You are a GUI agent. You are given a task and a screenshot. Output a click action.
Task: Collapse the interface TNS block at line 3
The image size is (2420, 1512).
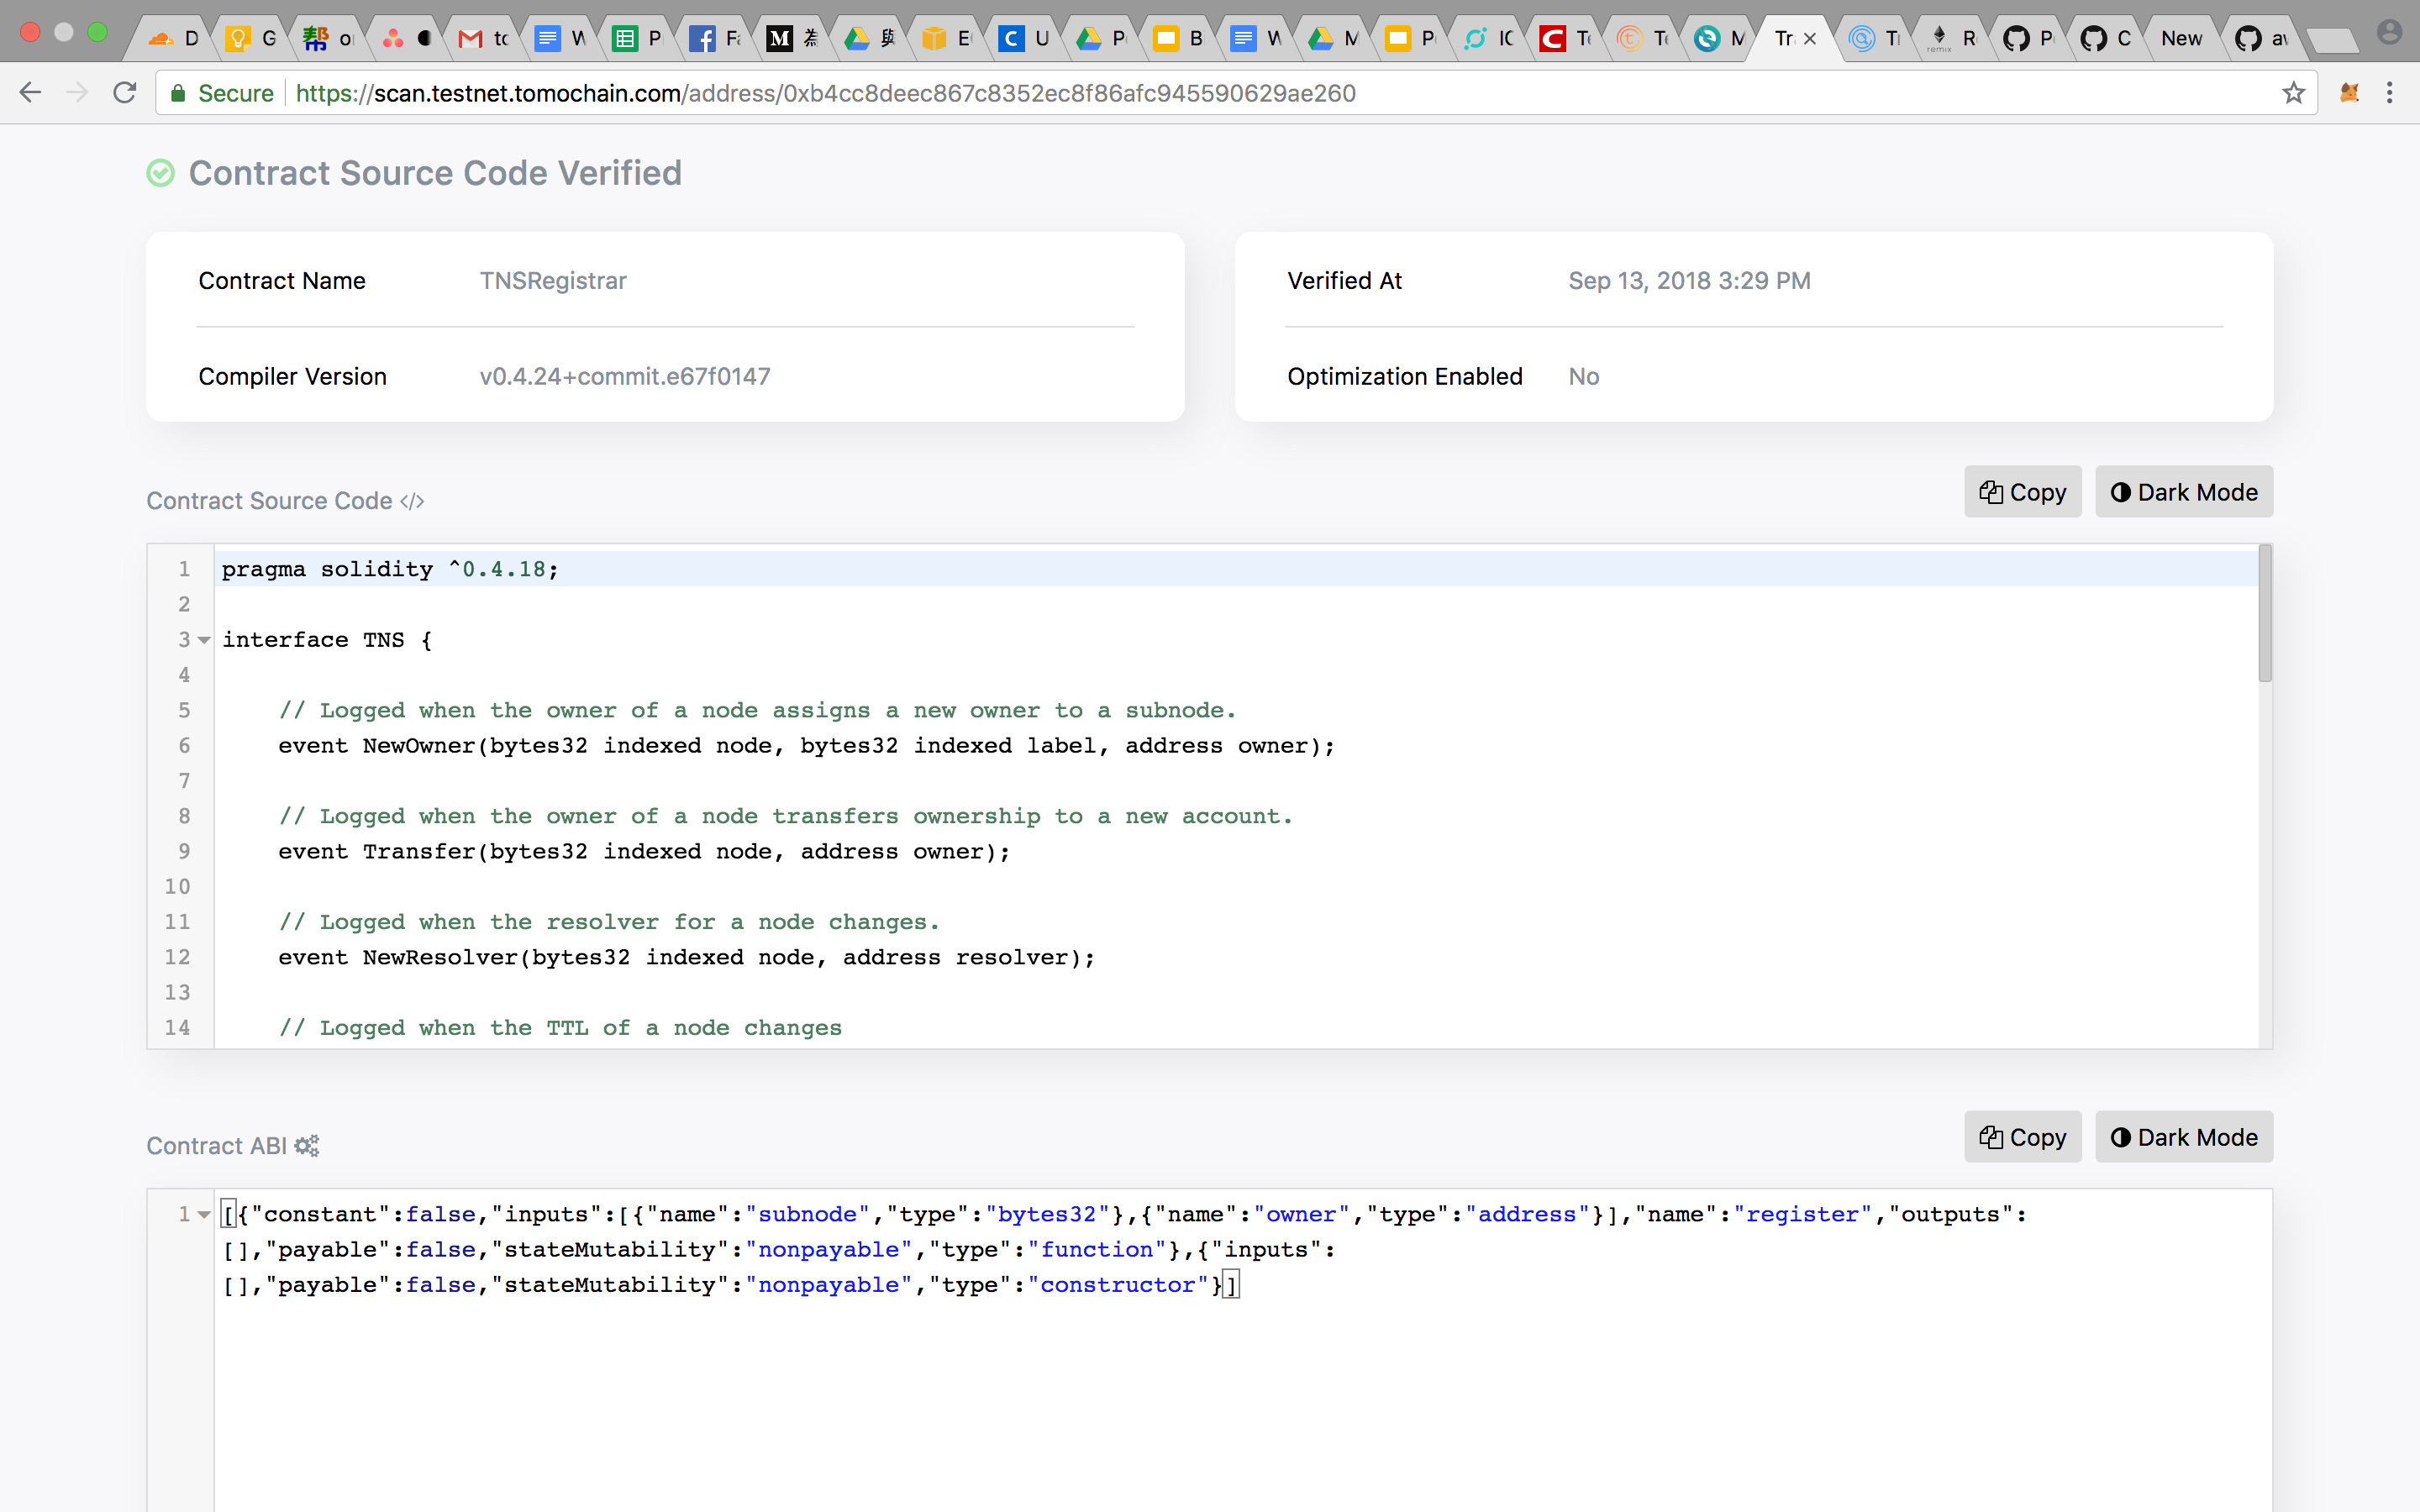click(x=204, y=640)
